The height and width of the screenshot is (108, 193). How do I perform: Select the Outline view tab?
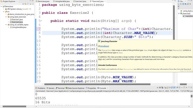click(181, 1)
